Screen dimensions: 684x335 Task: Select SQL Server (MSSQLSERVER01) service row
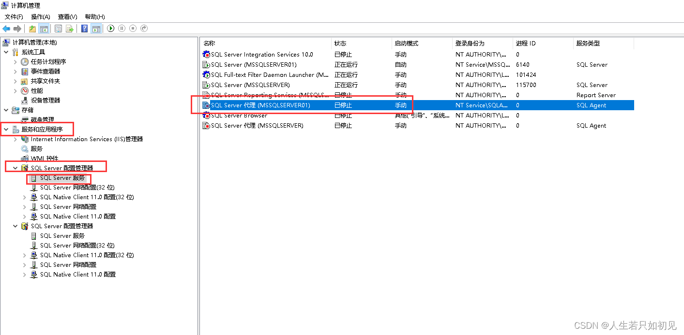pos(417,65)
